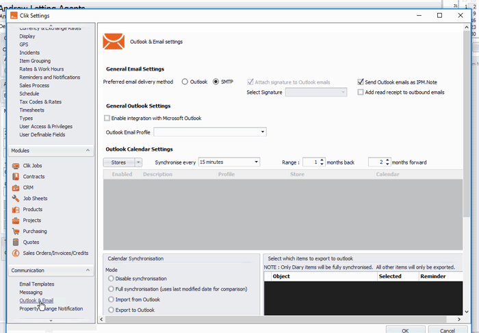Click the OK button

point(405,330)
